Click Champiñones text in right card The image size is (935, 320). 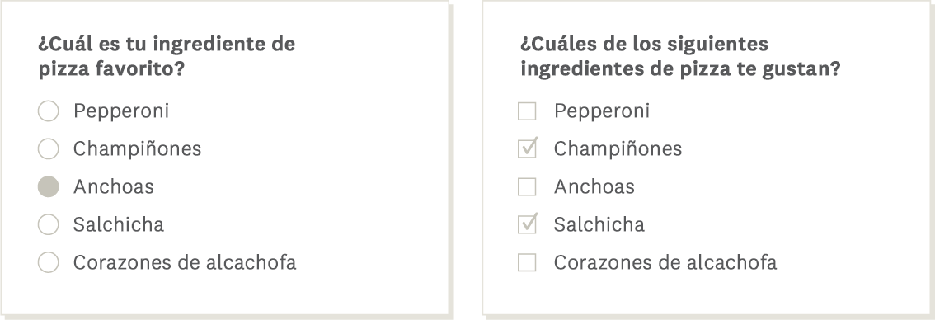(x=618, y=149)
